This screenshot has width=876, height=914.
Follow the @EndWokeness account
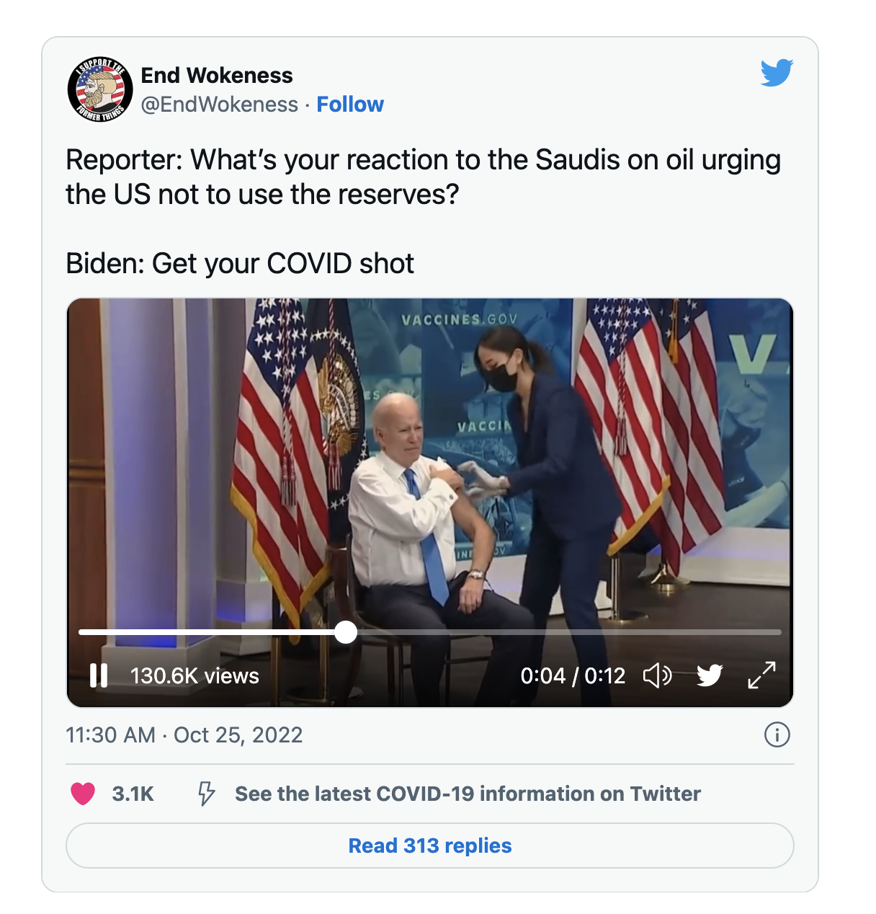coord(350,105)
